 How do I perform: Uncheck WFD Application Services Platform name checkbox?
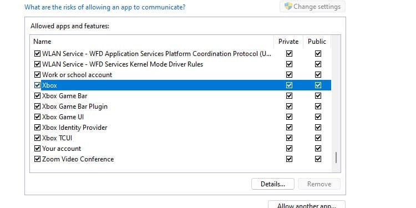pos(37,54)
